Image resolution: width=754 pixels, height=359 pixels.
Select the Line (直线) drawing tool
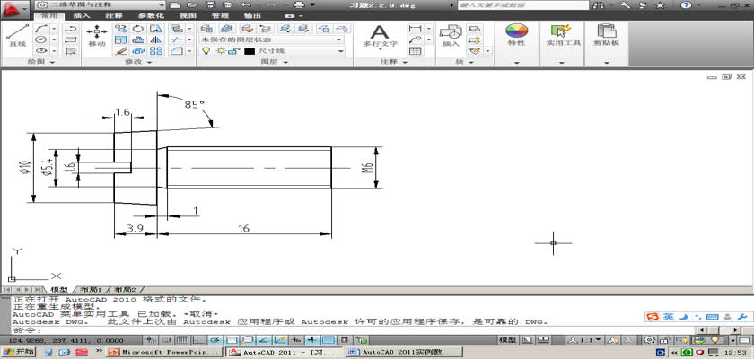pos(18,36)
